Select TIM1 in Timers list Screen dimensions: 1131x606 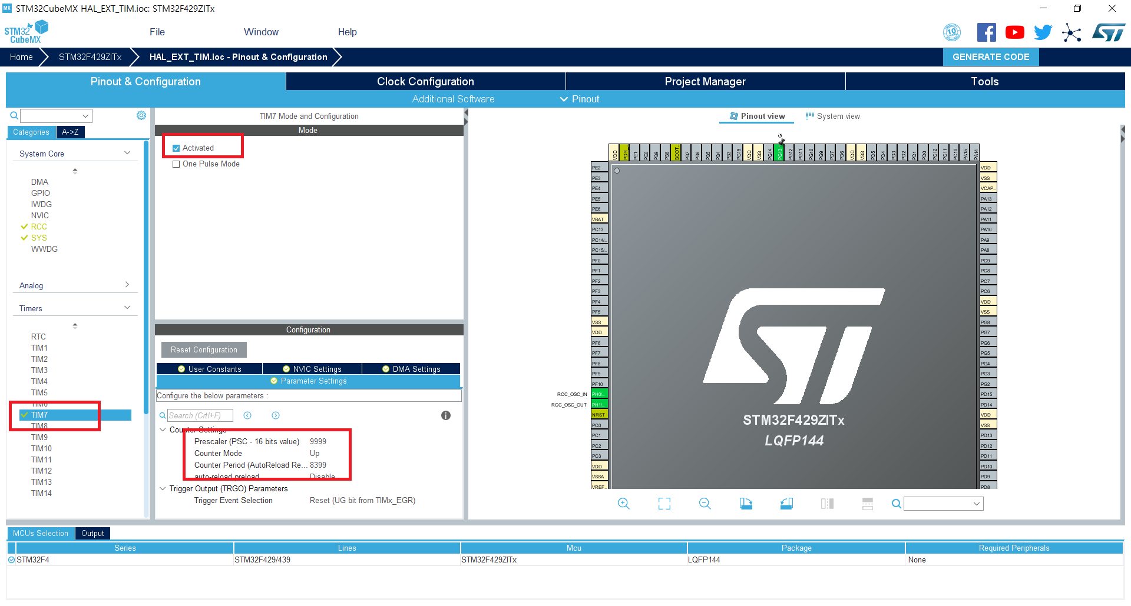pos(39,348)
